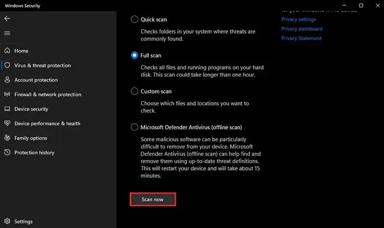The image size is (384, 228).
Task: Open Protection history label
Action: [x=34, y=152]
